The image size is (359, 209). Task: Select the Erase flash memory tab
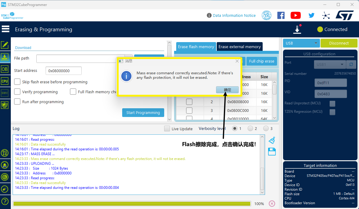(196, 47)
